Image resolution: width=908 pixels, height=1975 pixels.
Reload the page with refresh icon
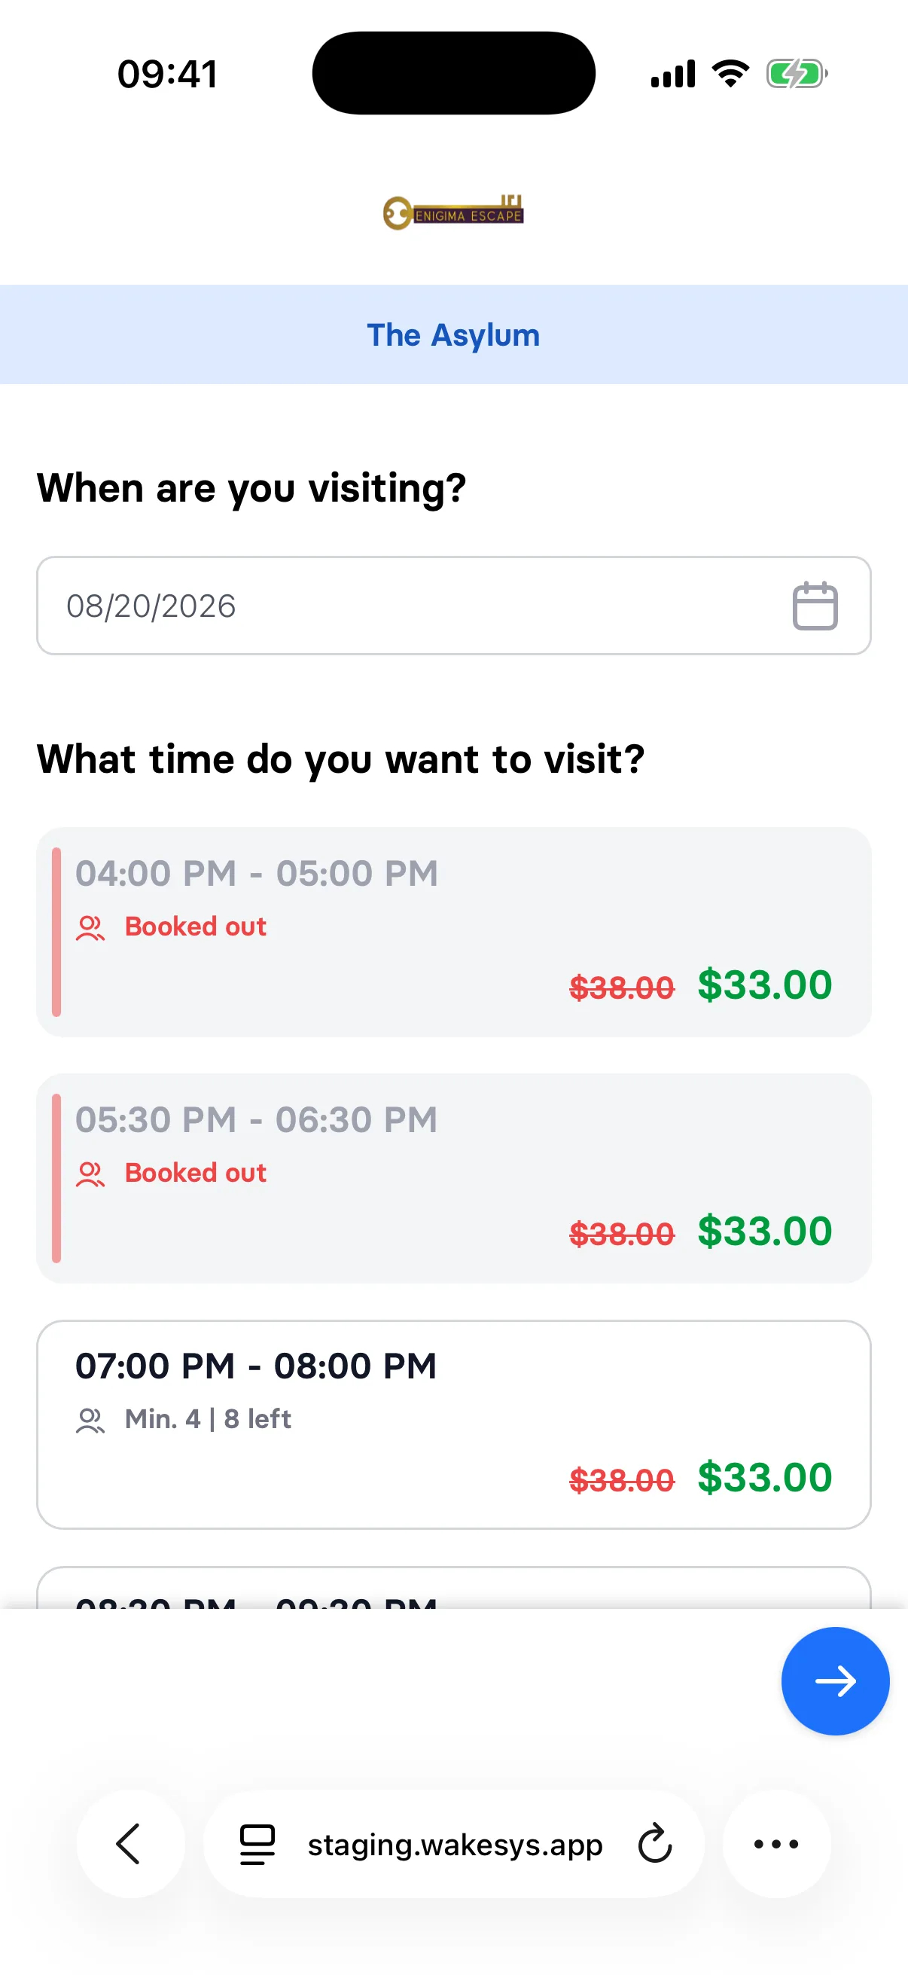coord(655,1843)
